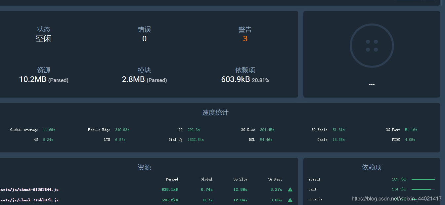Viewport: 445px width, 205px height.
Task: Expand the 速度统计 statistics panel header
Action: tap(215, 112)
